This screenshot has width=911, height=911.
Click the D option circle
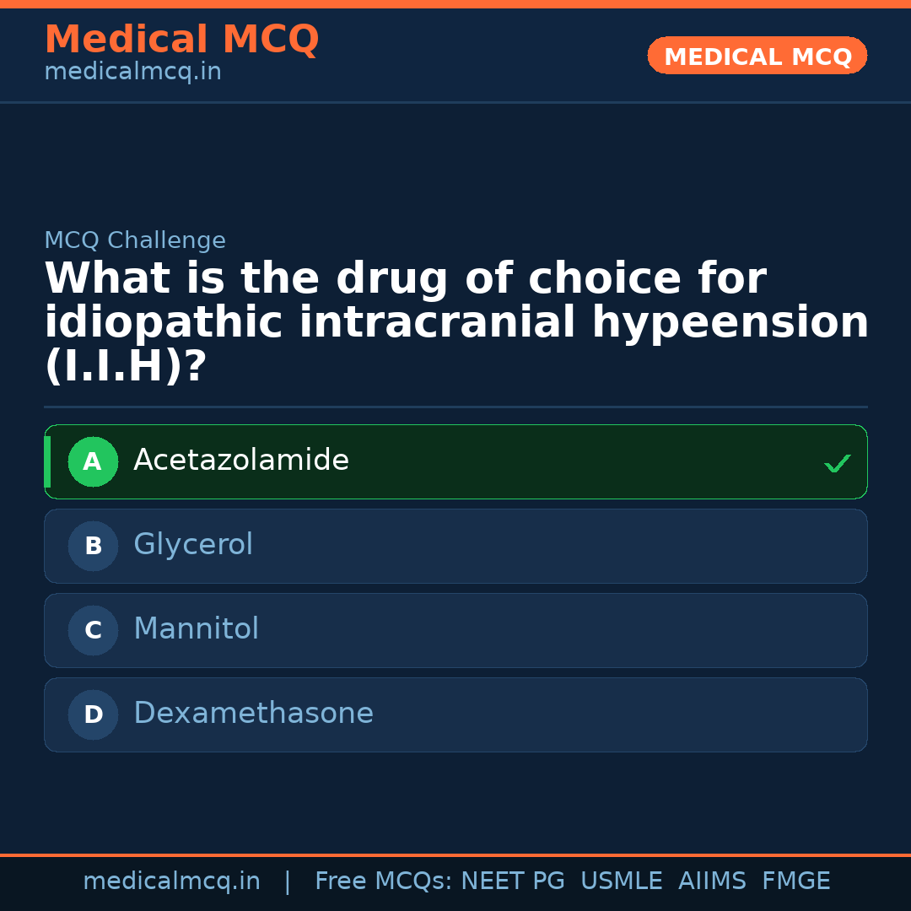pyautogui.click(x=93, y=714)
